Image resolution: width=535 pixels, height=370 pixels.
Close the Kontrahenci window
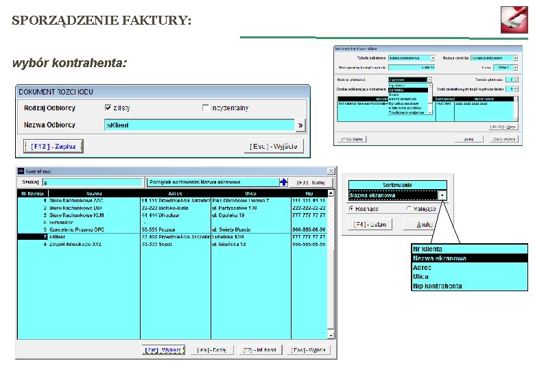pyautogui.click(x=331, y=171)
